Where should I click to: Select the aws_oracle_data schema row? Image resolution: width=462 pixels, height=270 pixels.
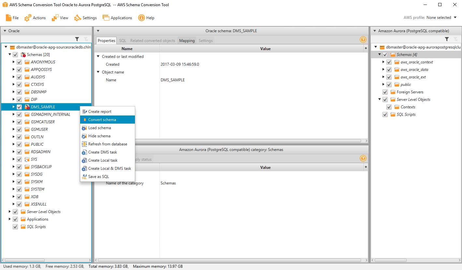point(416,70)
